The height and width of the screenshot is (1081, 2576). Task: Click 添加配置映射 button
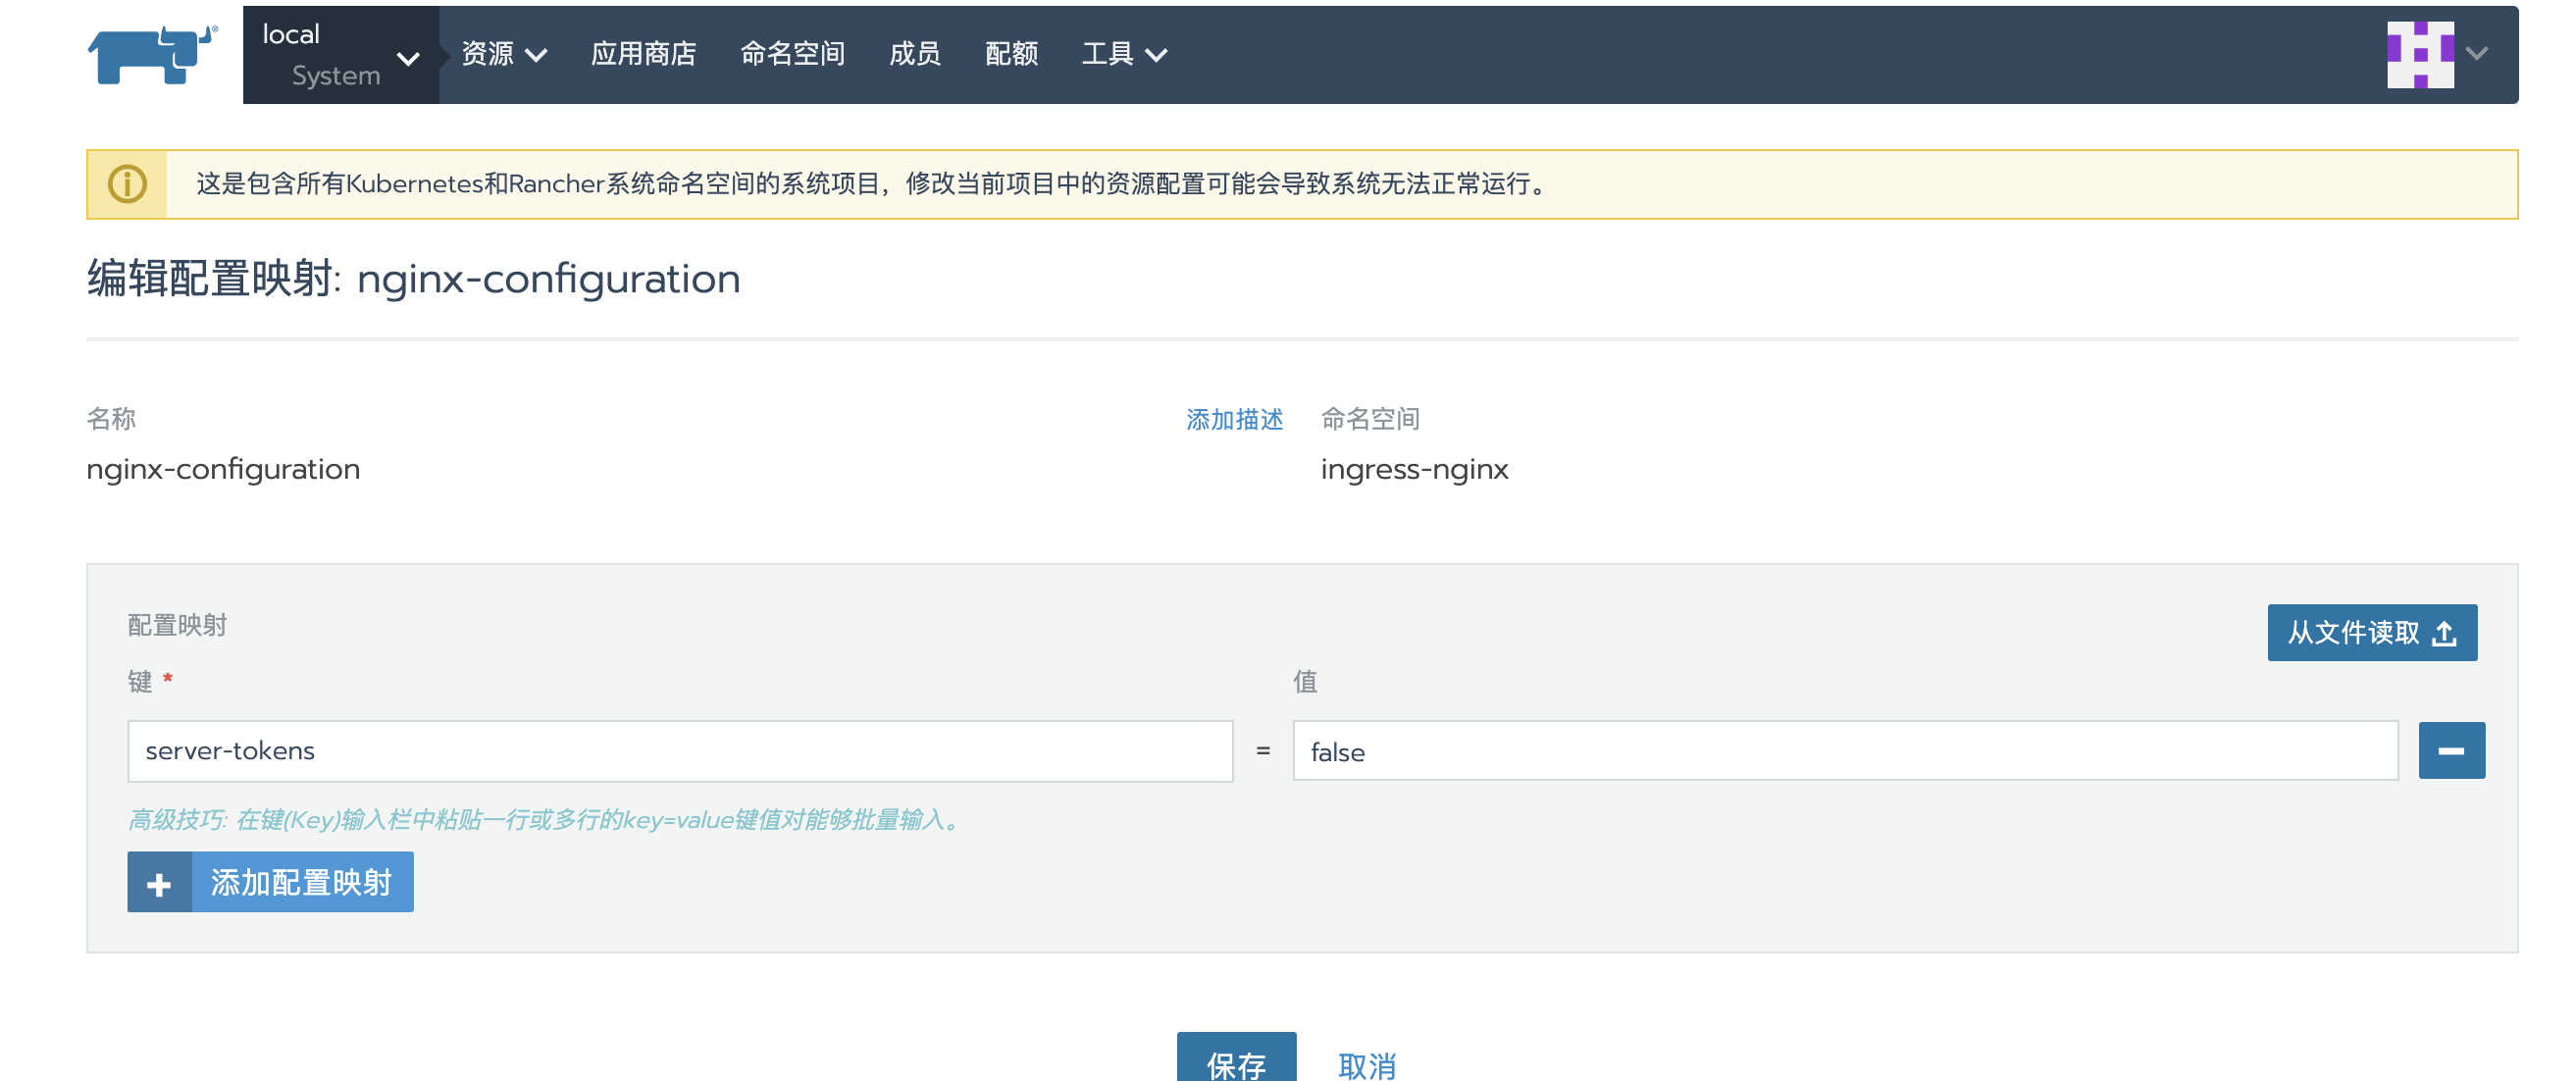(270, 882)
